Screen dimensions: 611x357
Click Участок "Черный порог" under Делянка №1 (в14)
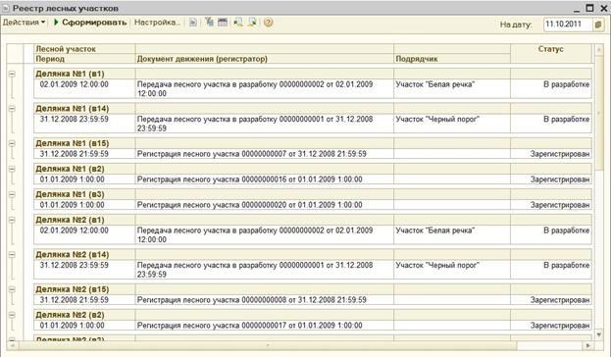click(x=437, y=119)
